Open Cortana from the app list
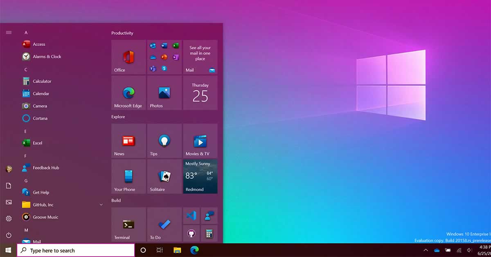 click(40, 118)
